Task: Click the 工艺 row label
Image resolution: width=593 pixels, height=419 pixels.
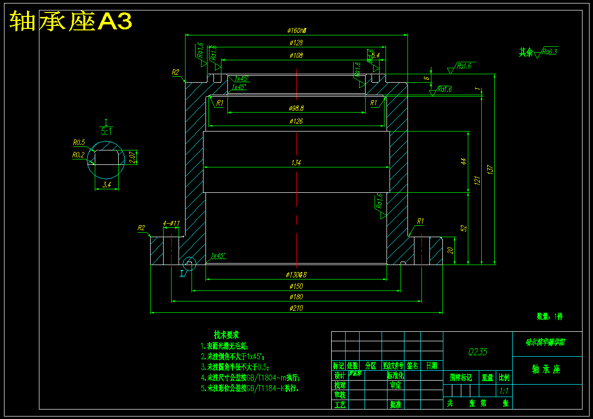Action: pyautogui.click(x=339, y=405)
